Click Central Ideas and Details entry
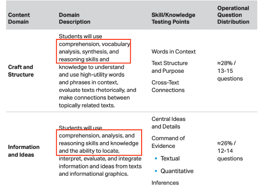The image size is (263, 188). pyautogui.click(x=168, y=123)
